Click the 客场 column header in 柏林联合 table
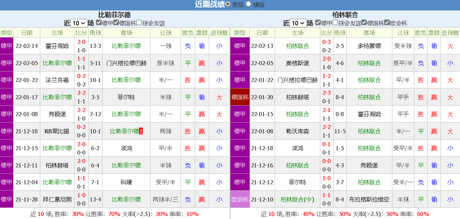Image resolution: width=460 pixels, height=219 pixels. (369, 33)
